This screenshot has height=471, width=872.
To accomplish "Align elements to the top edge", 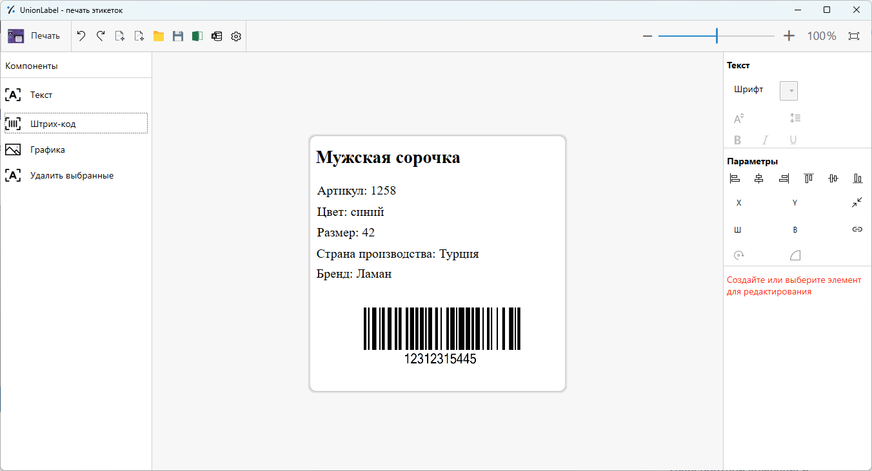I will coord(809,178).
